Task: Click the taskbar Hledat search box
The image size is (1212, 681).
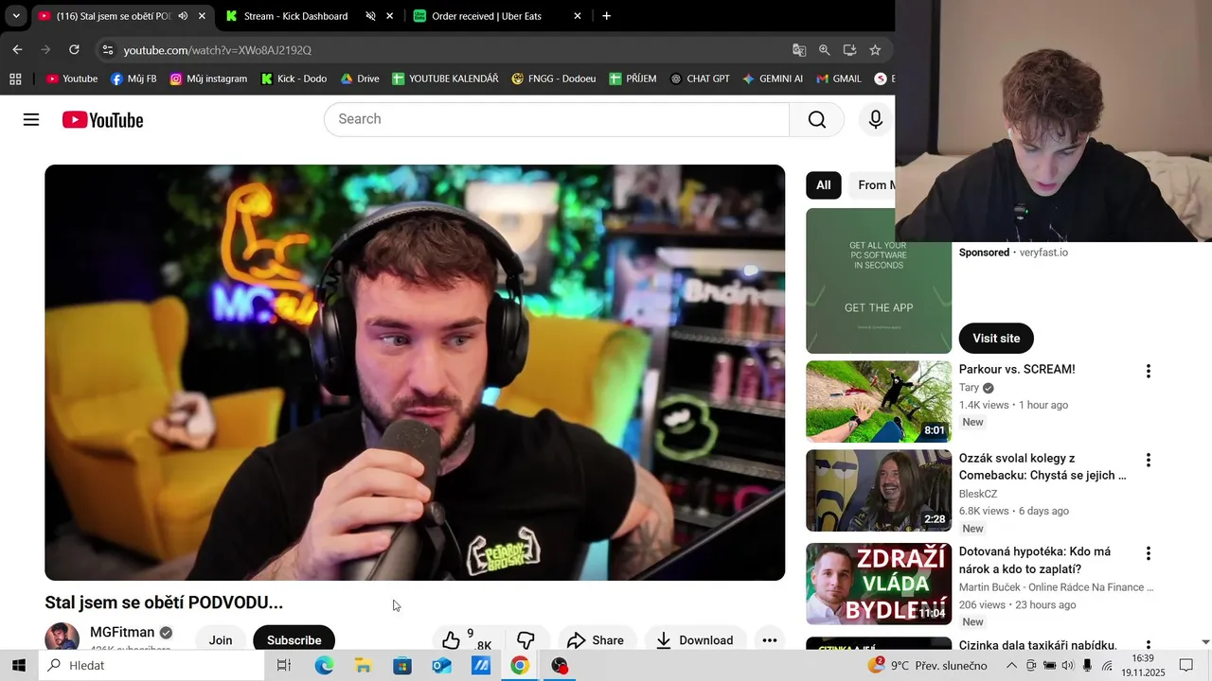Action: pos(151,666)
